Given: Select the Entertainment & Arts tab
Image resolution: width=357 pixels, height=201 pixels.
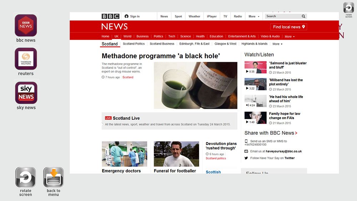Looking at the screenshot, I should click(x=242, y=36).
